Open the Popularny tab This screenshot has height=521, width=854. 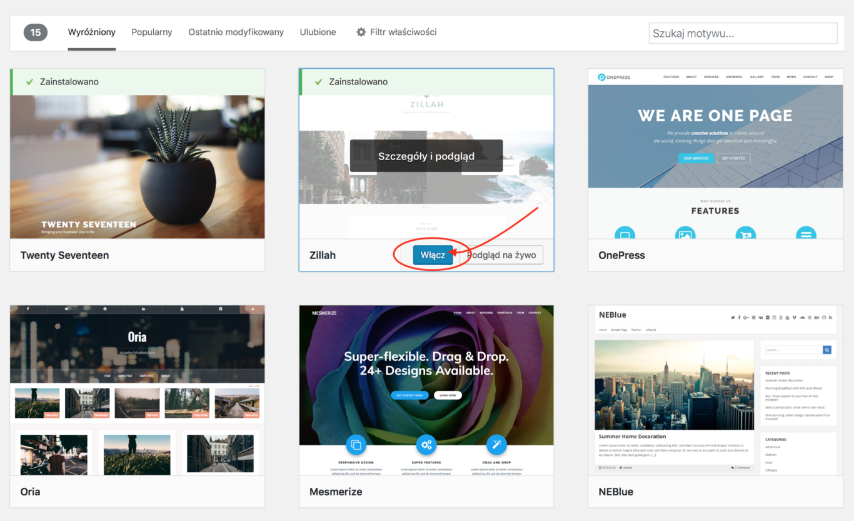(152, 32)
